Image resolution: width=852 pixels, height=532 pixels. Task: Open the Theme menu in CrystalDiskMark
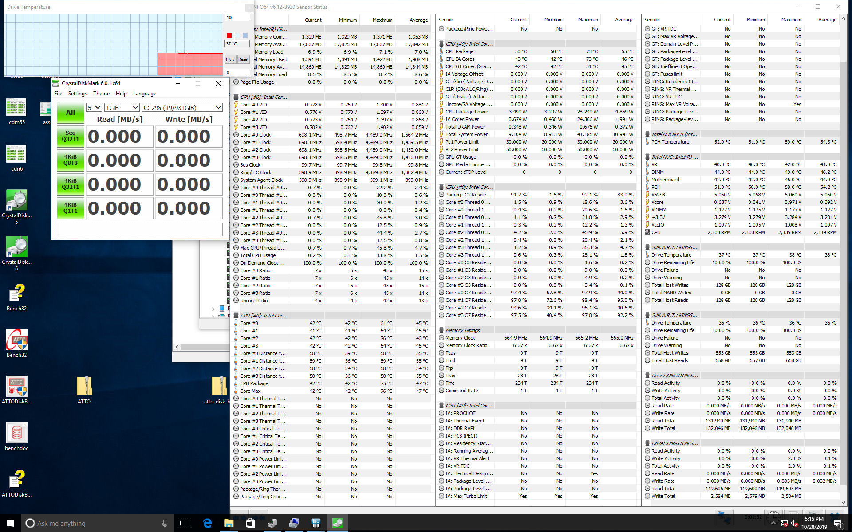click(x=101, y=94)
